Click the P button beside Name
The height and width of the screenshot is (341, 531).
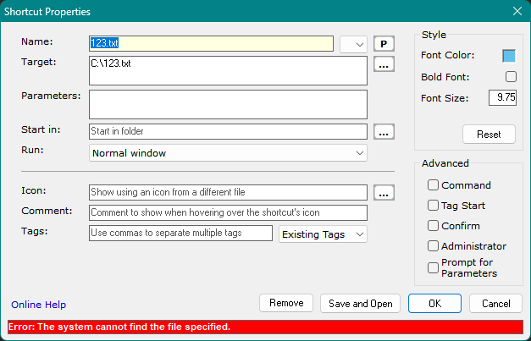(x=384, y=44)
